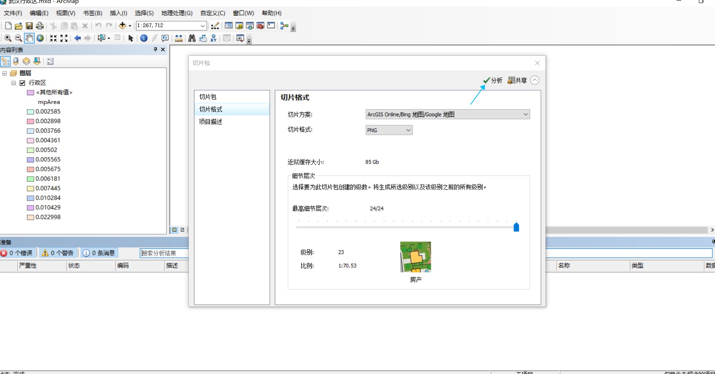Run 分析 on the tile package

(493, 80)
